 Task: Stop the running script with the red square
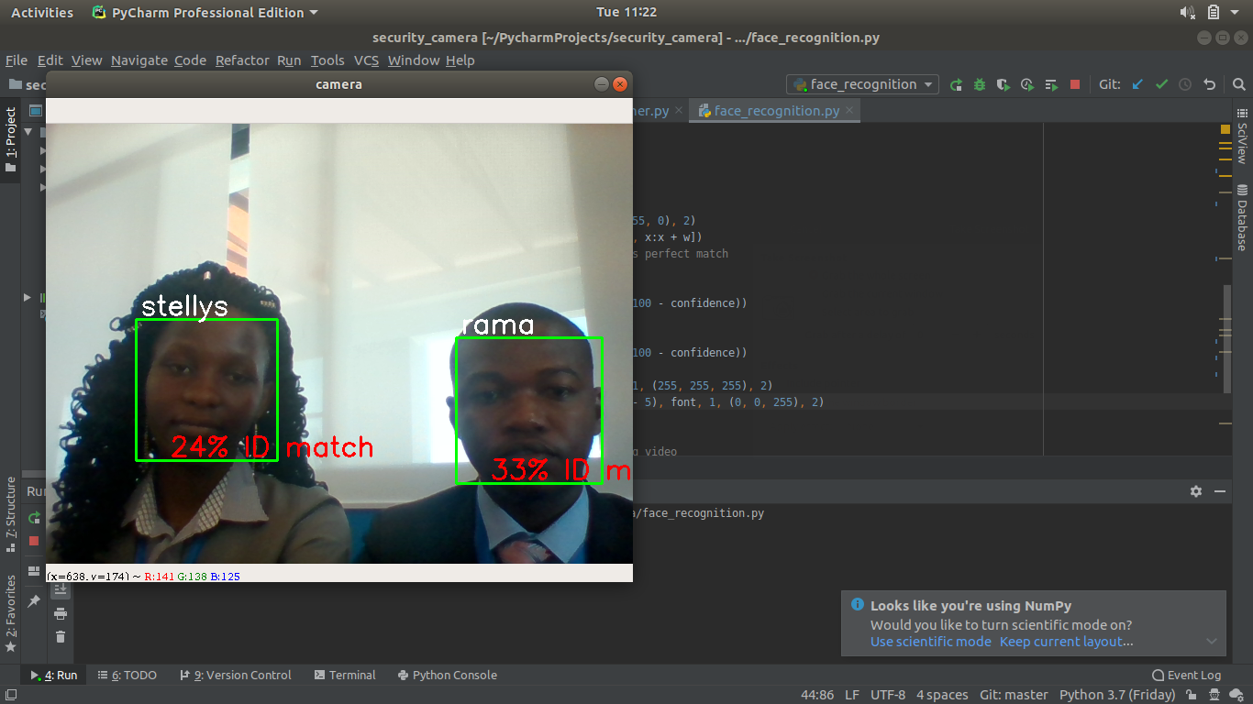1074,83
